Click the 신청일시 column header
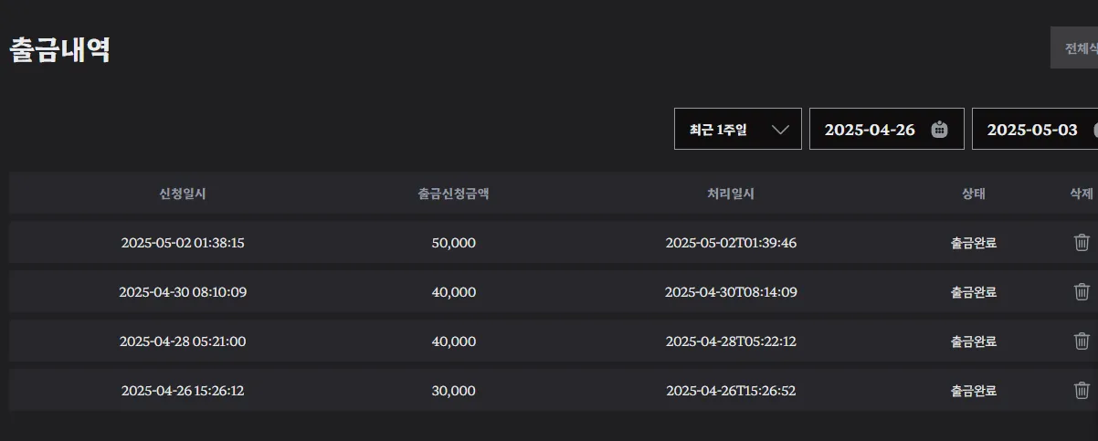Image resolution: width=1098 pixels, height=441 pixels. [x=183, y=194]
